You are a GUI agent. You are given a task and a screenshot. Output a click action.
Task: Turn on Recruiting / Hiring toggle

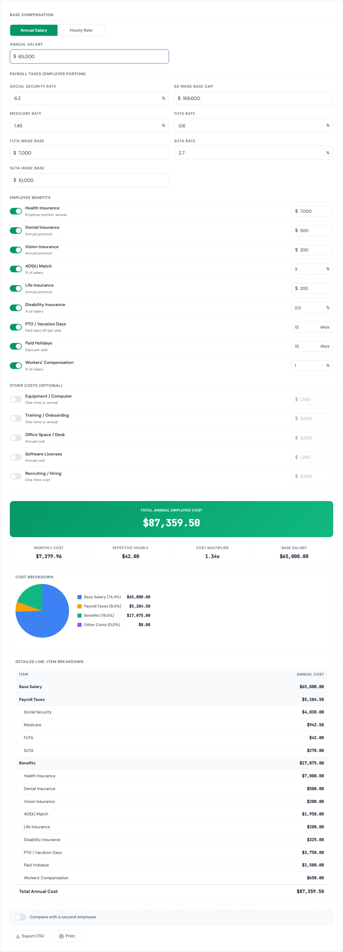[x=16, y=476]
